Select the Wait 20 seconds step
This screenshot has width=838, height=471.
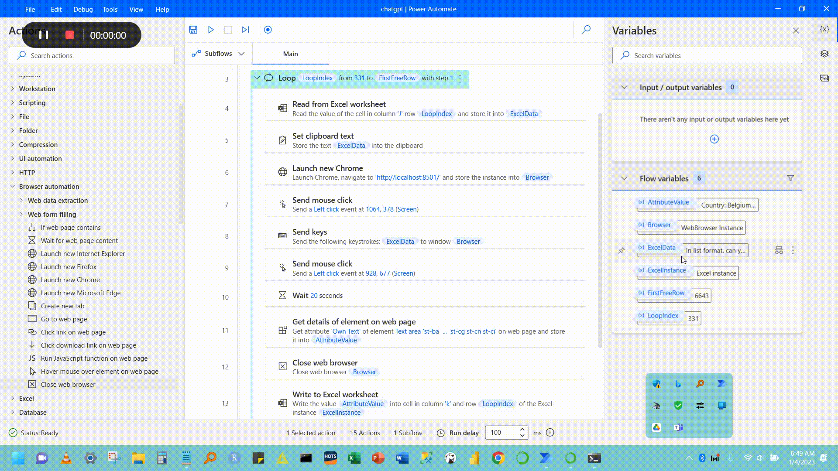[x=425, y=295]
